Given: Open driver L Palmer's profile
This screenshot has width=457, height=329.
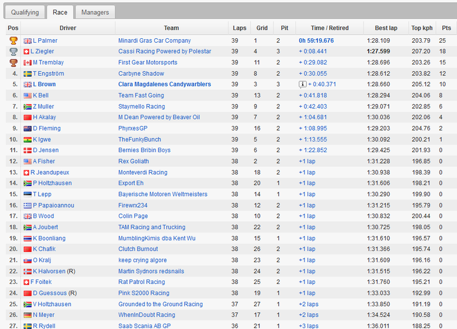Looking at the screenshot, I should click(45, 40).
